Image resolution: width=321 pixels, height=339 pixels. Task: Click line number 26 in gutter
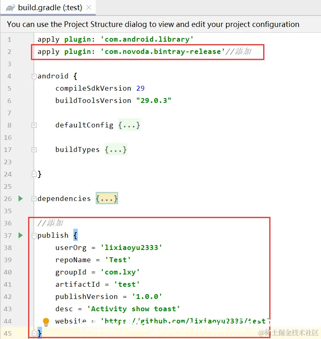coord(8,198)
